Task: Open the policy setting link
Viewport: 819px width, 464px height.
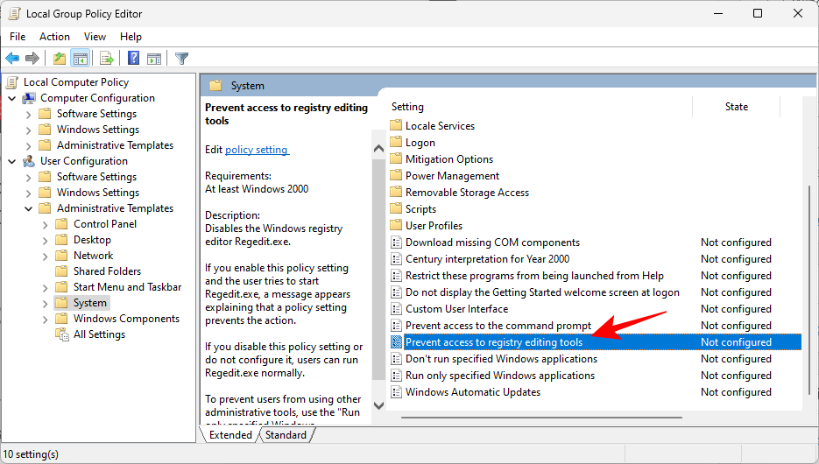Action: tap(257, 150)
